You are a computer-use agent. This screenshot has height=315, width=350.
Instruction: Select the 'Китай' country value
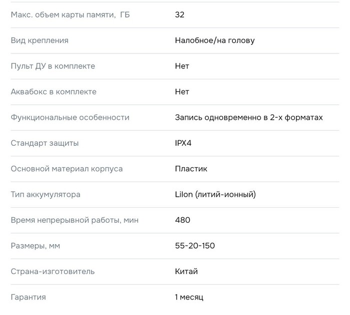186,271
